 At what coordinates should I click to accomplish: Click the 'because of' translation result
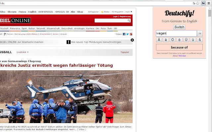click(179, 47)
